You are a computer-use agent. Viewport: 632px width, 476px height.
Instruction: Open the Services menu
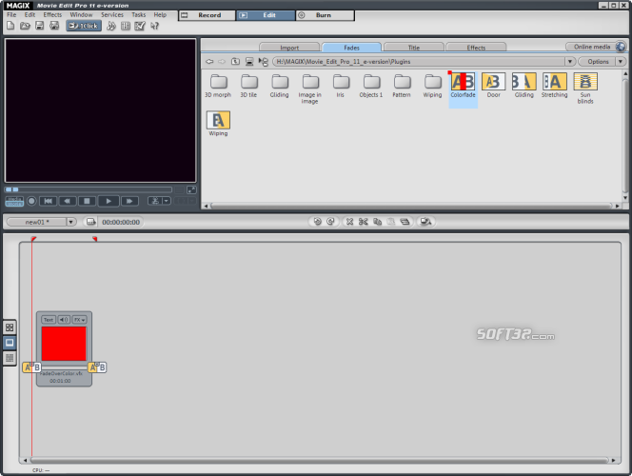click(112, 14)
